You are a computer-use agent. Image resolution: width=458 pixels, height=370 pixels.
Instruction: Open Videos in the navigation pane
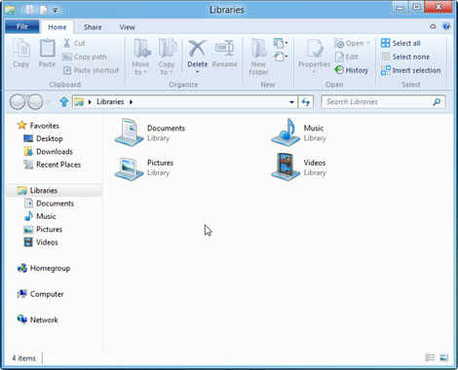click(41, 242)
